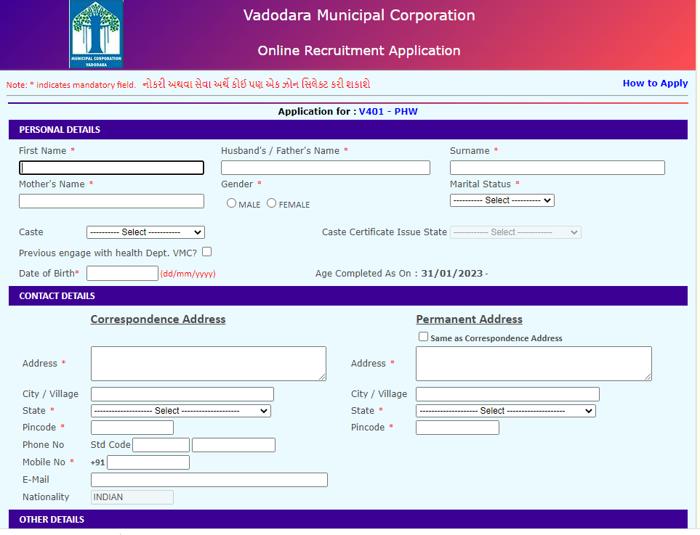Check Previous engage with health Dept. VMC?
This screenshot has width=700, height=535.
pos(206,250)
